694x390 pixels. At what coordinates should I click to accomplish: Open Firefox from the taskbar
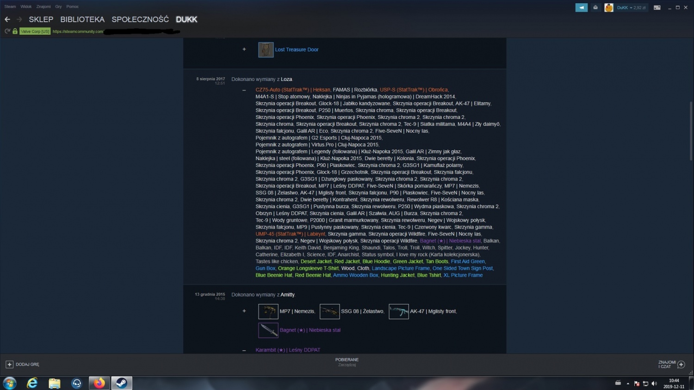click(x=99, y=383)
